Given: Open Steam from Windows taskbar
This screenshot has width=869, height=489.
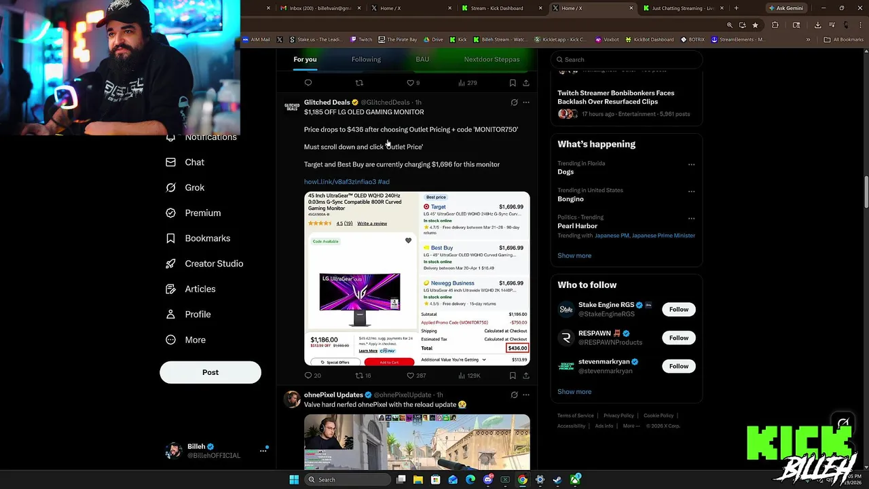Looking at the screenshot, I should pos(557,479).
